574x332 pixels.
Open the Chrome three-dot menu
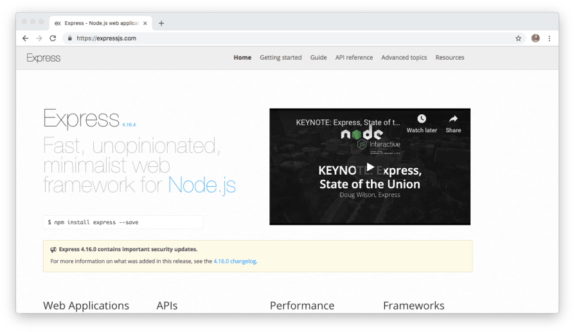(549, 39)
